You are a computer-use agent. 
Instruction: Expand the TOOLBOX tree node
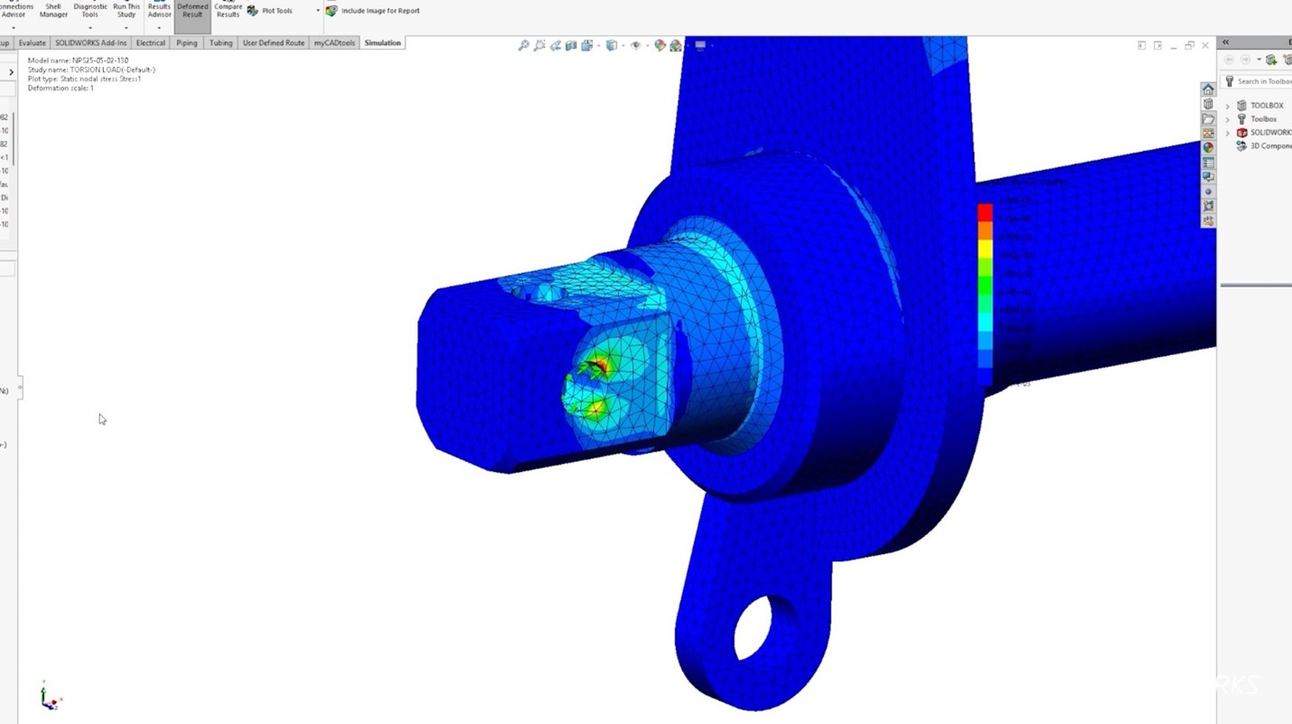point(1227,105)
